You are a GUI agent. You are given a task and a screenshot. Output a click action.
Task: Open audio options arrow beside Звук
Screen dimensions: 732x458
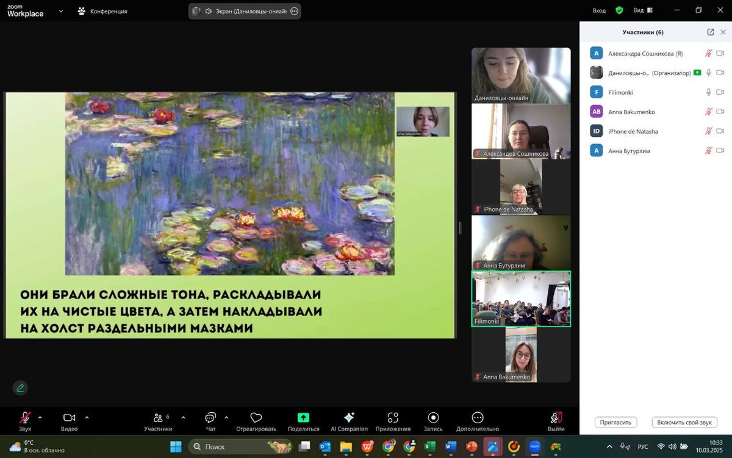(x=40, y=418)
